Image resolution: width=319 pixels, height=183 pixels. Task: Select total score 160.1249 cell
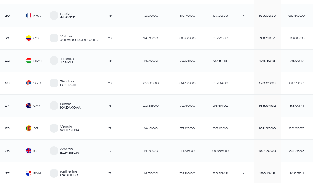pyautogui.click(x=267, y=173)
